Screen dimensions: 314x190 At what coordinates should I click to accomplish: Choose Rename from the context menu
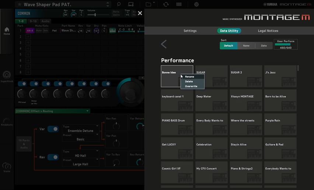[189, 77]
